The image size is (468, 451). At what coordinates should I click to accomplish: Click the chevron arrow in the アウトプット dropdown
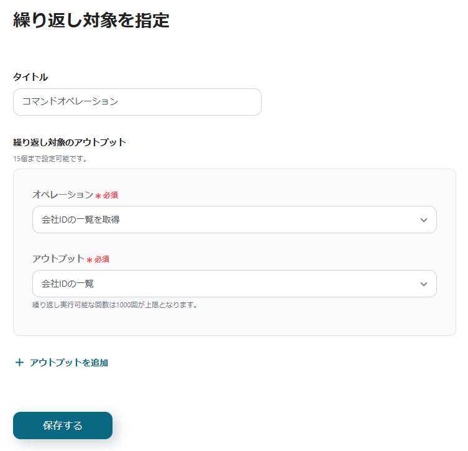click(x=424, y=284)
